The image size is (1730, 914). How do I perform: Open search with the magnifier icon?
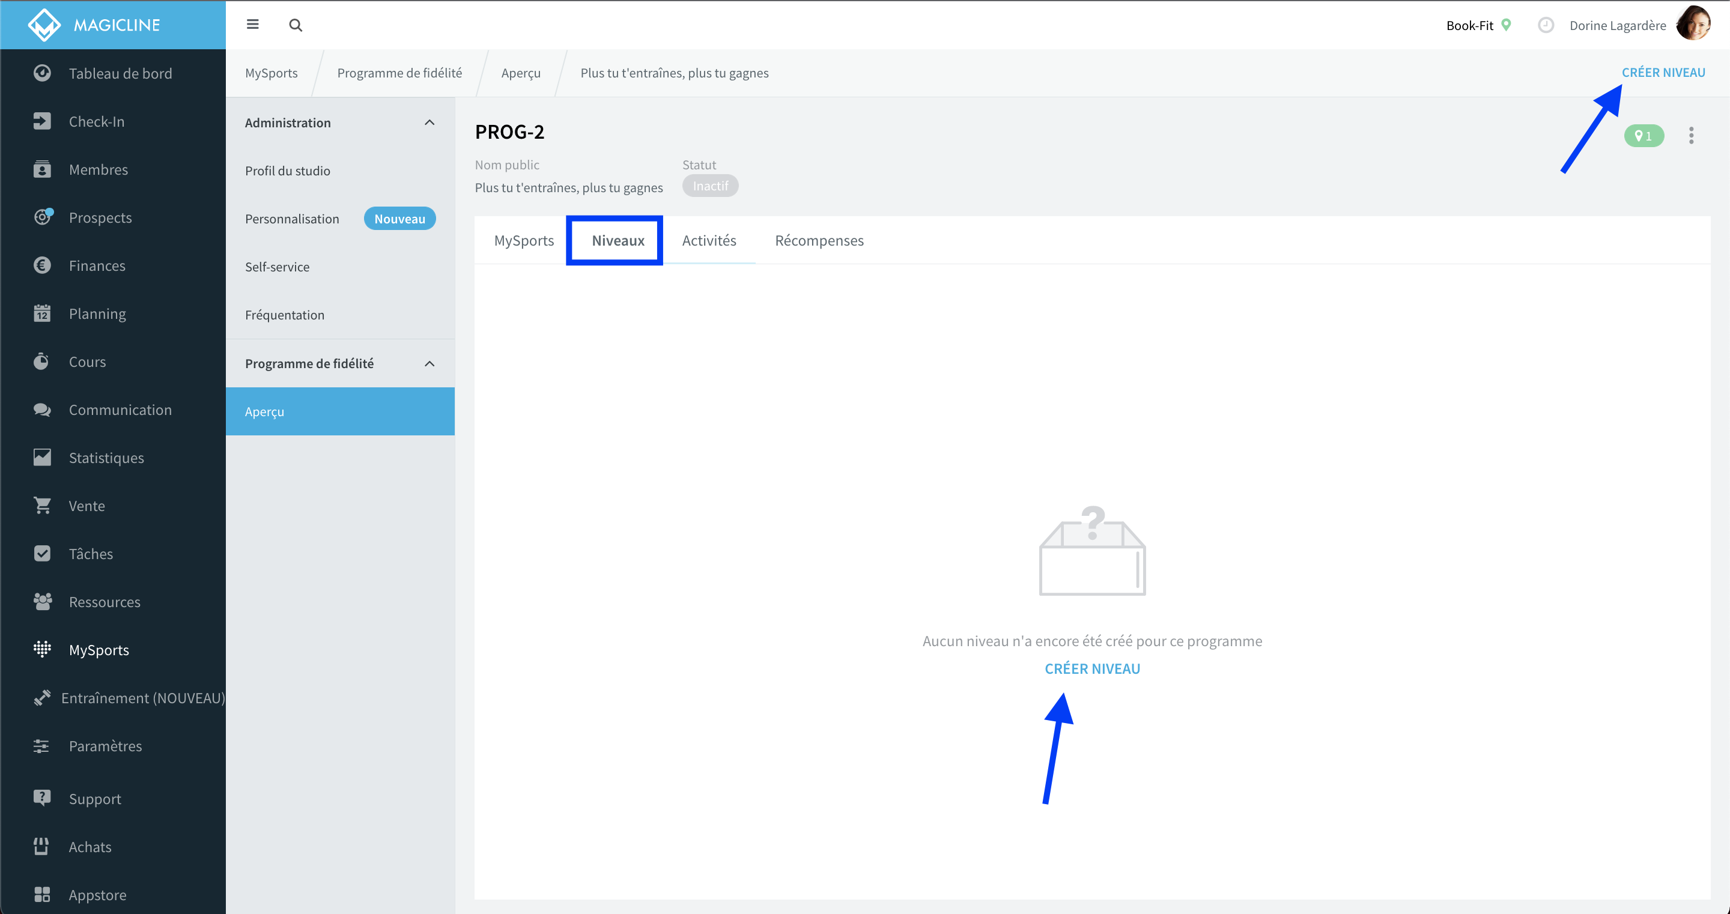point(296,25)
